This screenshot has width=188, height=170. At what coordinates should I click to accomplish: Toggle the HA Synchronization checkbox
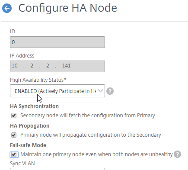pos(14,115)
